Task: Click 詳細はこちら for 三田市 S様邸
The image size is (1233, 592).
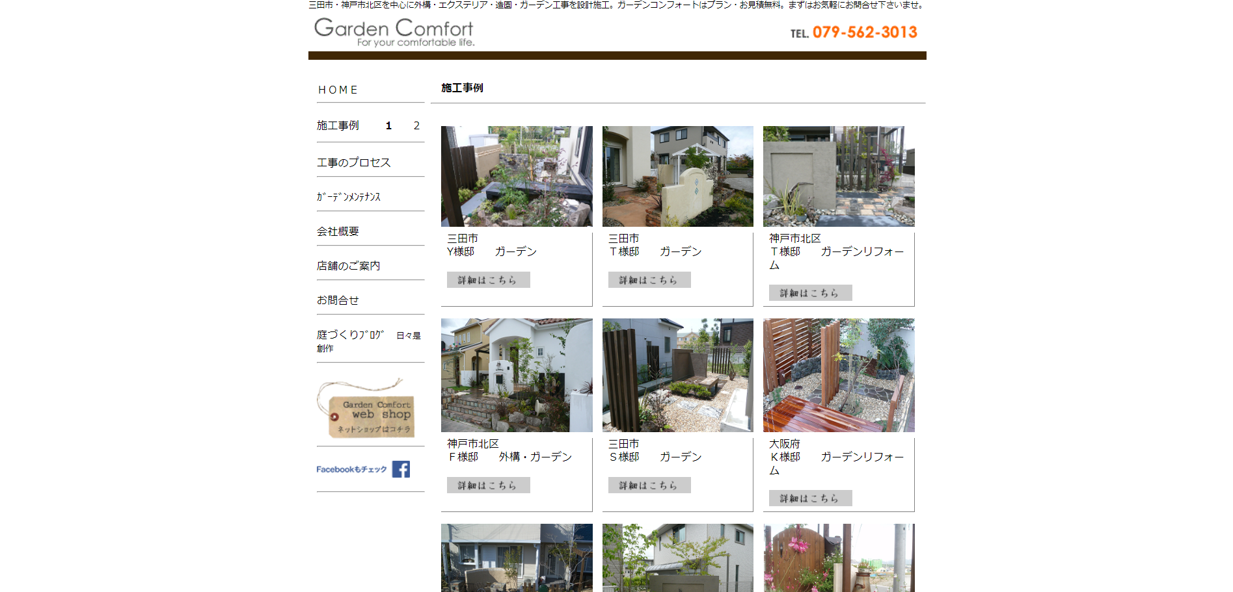Action: coord(649,485)
